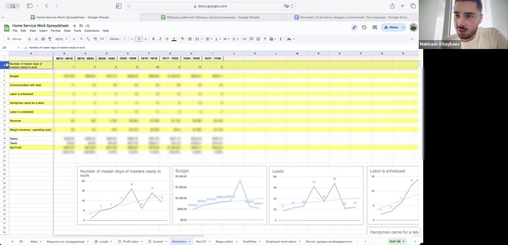Open text rotation dropdown
This screenshot has width=508, height=245.
[x=235, y=39]
